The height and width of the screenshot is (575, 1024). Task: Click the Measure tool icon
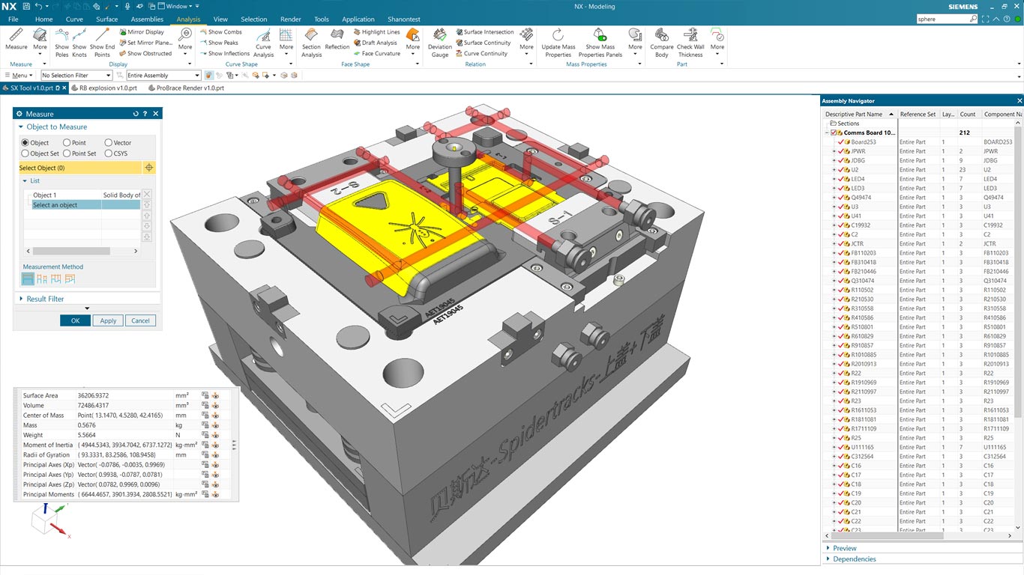tap(16, 36)
